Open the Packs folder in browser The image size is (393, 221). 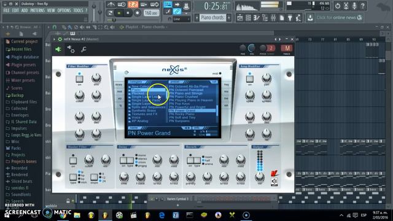pyautogui.click(x=14, y=148)
